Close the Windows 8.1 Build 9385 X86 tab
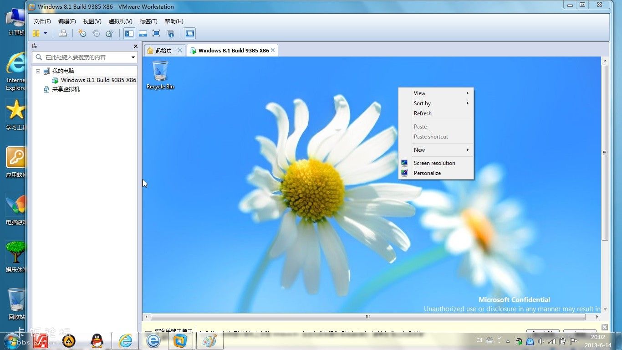 273,50
